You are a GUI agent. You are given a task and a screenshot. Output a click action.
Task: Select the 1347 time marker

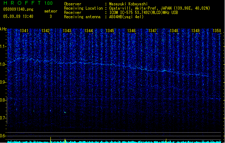(x=153, y=31)
